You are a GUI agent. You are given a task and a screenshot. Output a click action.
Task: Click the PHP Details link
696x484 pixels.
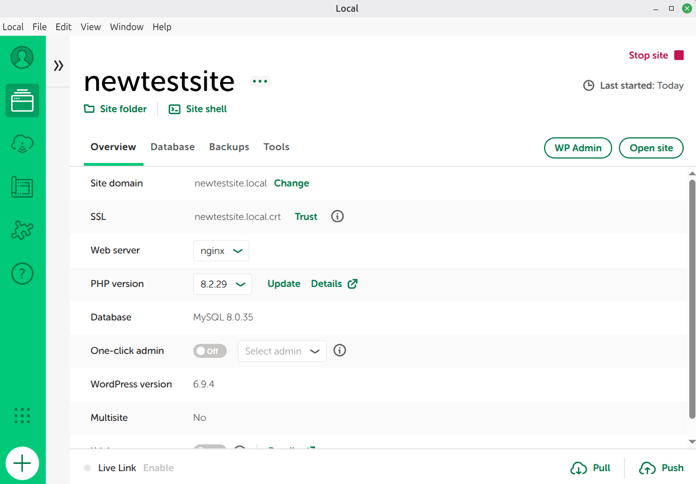point(326,284)
